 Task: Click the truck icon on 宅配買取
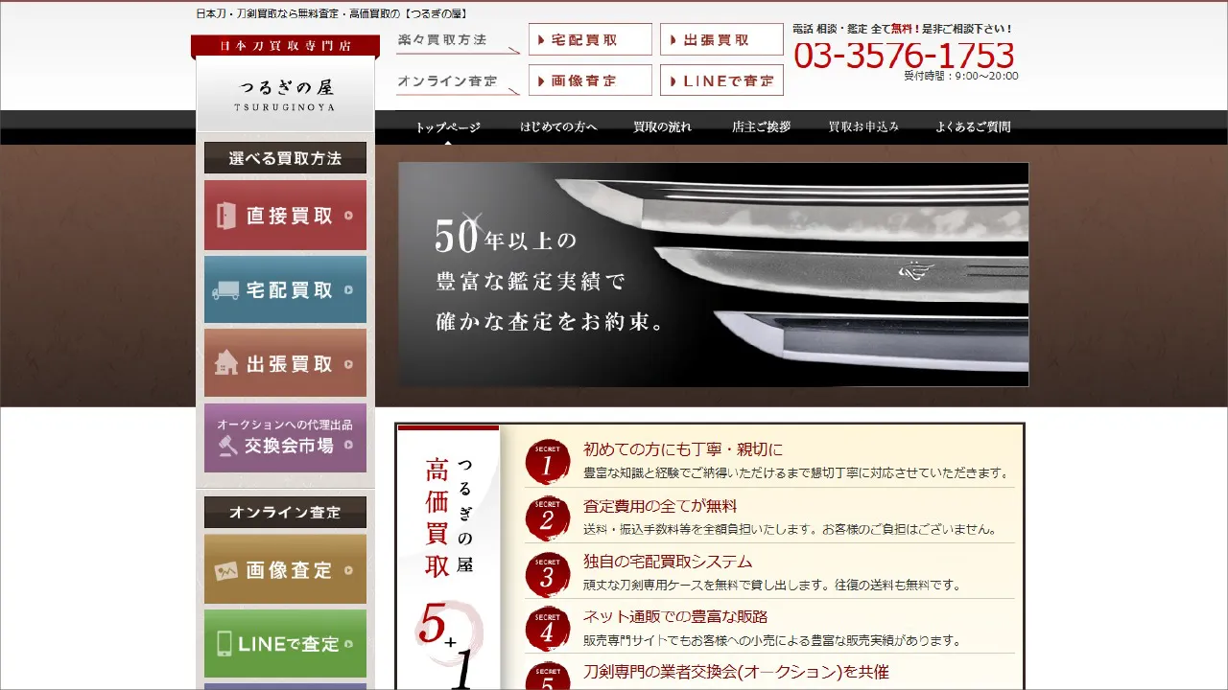pos(225,290)
